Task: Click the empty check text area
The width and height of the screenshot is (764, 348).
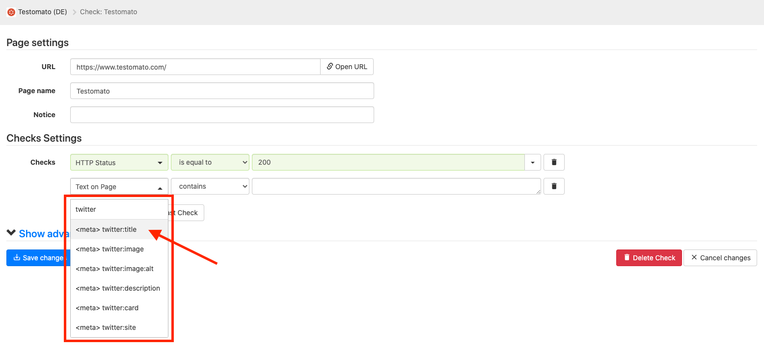Action: pos(396,186)
